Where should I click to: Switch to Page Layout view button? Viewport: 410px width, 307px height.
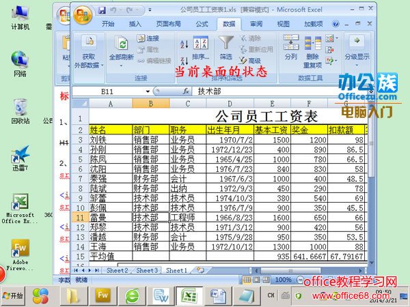[257, 280]
